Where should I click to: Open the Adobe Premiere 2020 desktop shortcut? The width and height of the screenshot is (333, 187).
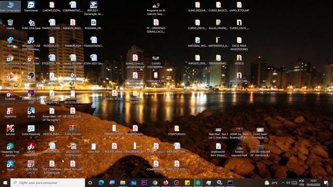point(31,97)
